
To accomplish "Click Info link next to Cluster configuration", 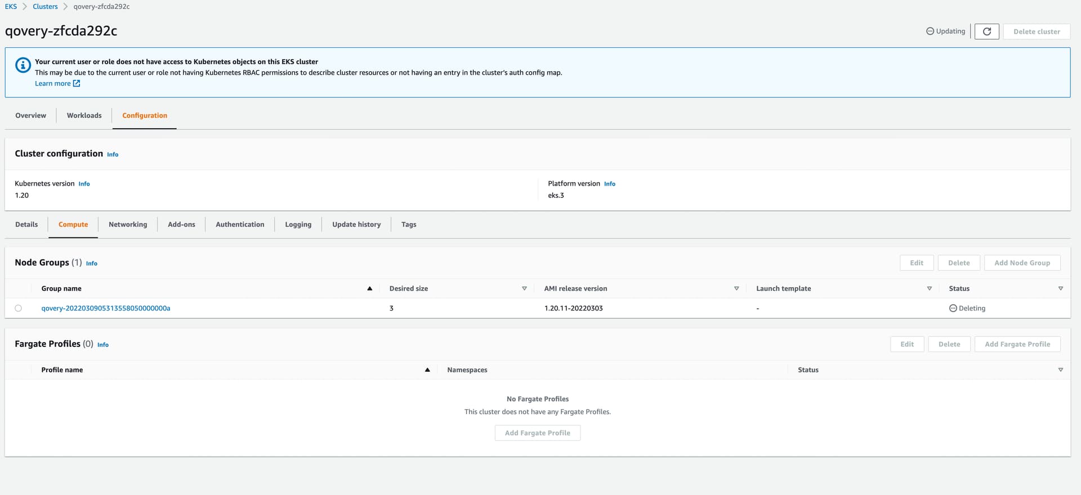I will point(113,155).
